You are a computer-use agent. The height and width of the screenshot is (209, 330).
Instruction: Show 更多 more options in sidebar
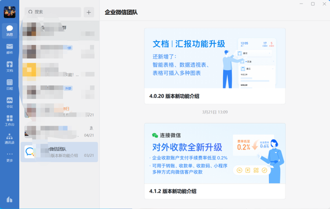click(9, 157)
